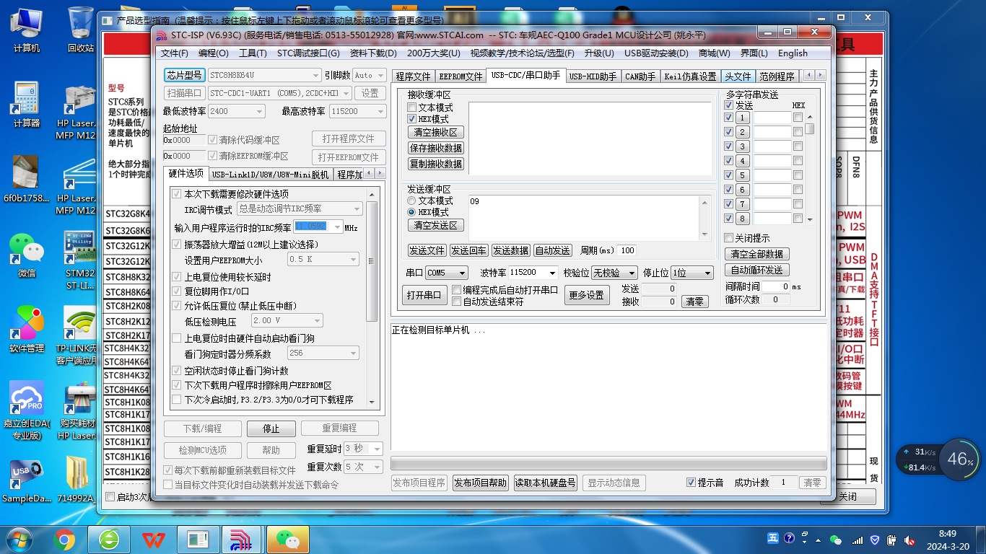Enable 文本模式 checkbox in 接收缓冲区
This screenshot has width=986, height=554.
411,107
